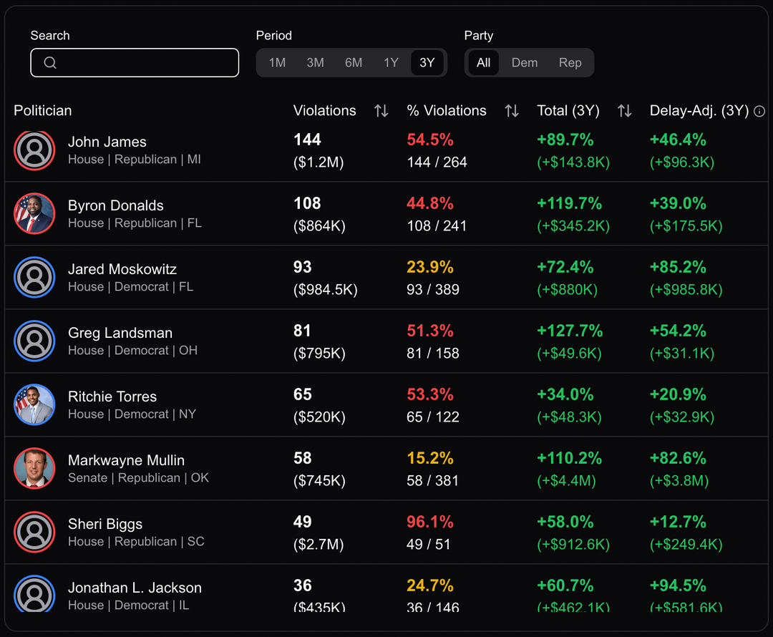This screenshot has height=637, width=773.
Task: Open Markwayne Mullin's name link
Action: point(126,460)
